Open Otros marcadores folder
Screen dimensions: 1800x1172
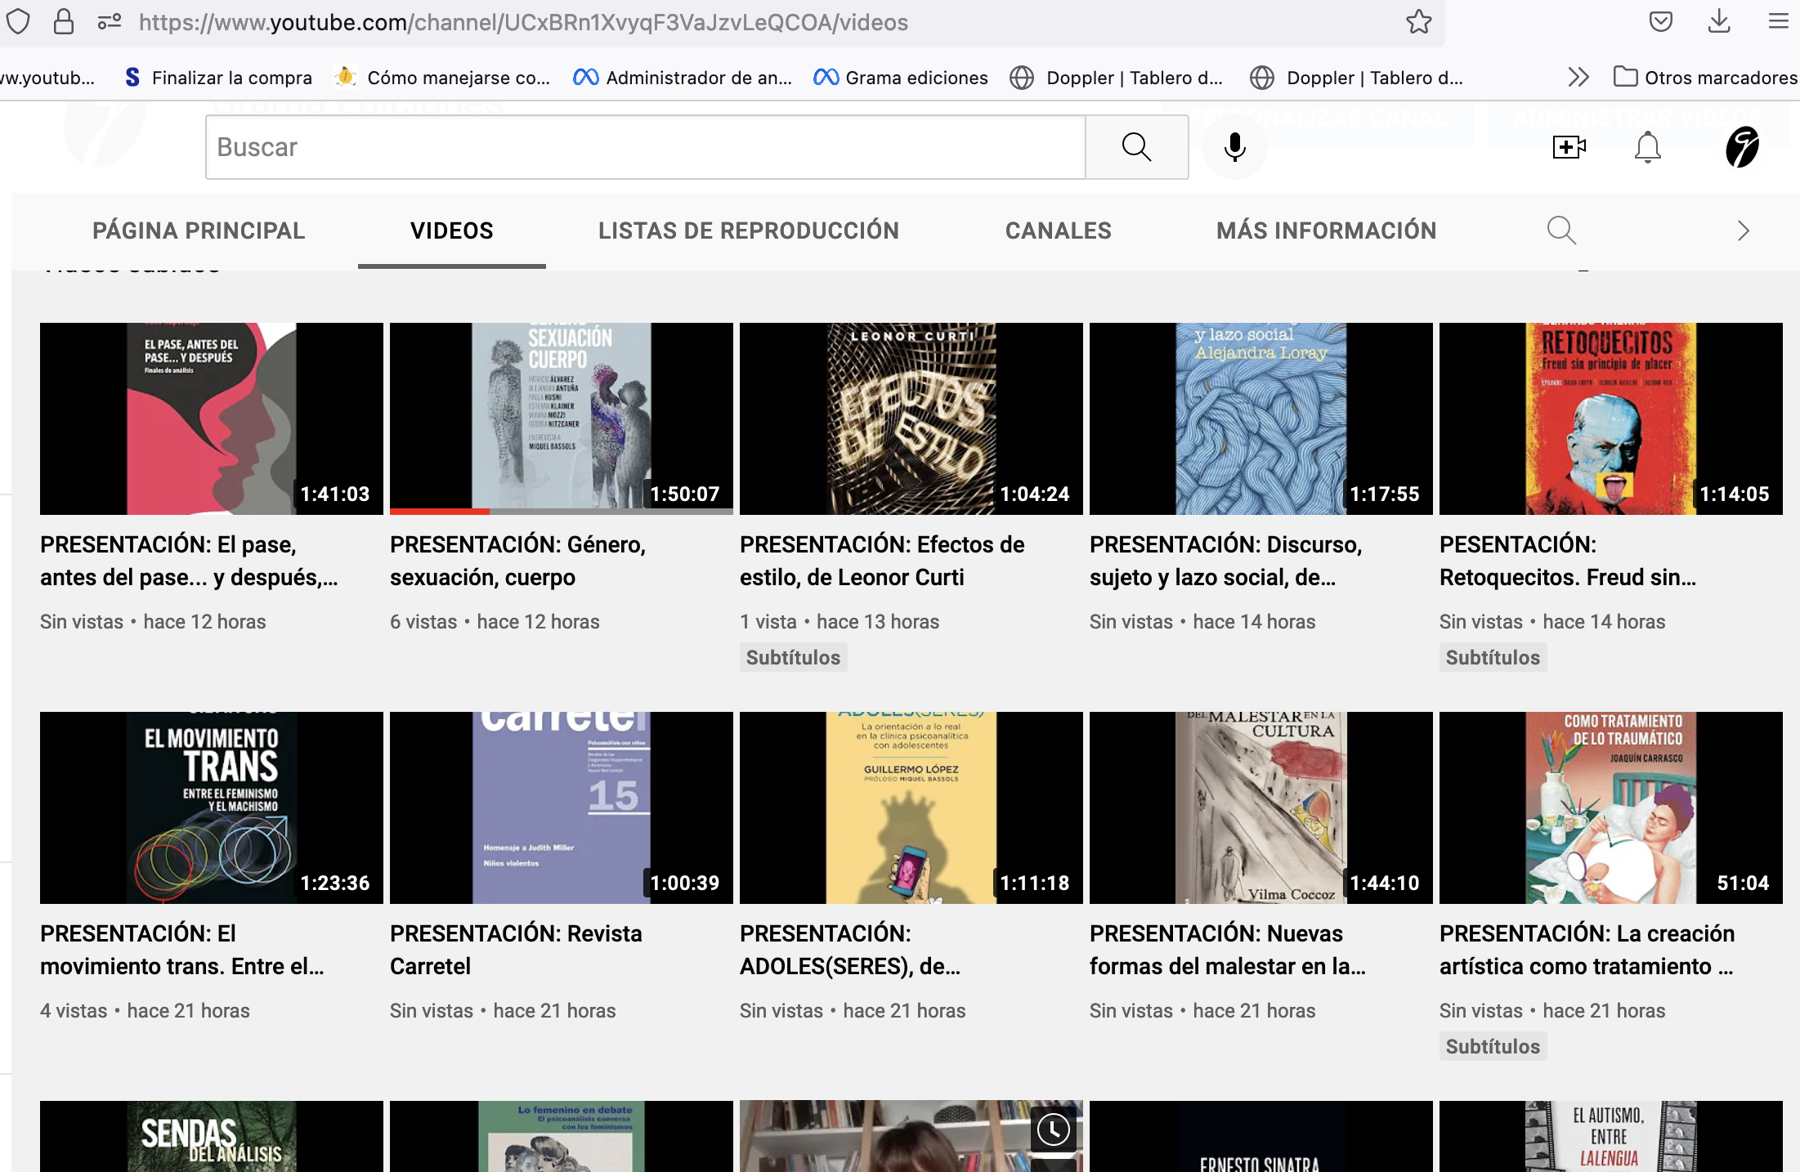(1705, 78)
